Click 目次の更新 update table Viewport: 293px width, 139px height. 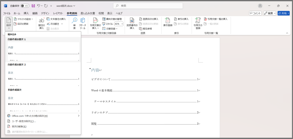pos(21,24)
